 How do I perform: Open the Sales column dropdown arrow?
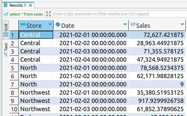(x=182, y=24)
